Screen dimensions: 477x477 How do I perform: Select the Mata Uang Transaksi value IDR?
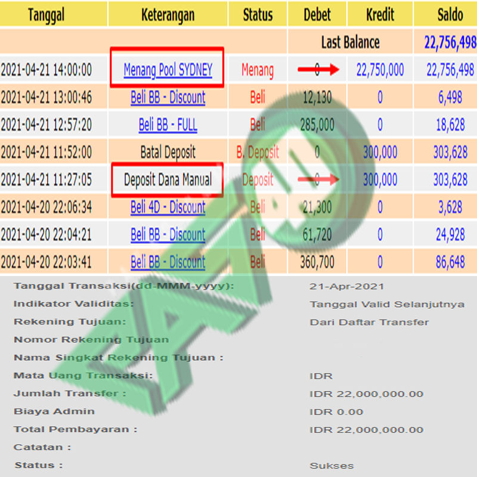[321, 376]
